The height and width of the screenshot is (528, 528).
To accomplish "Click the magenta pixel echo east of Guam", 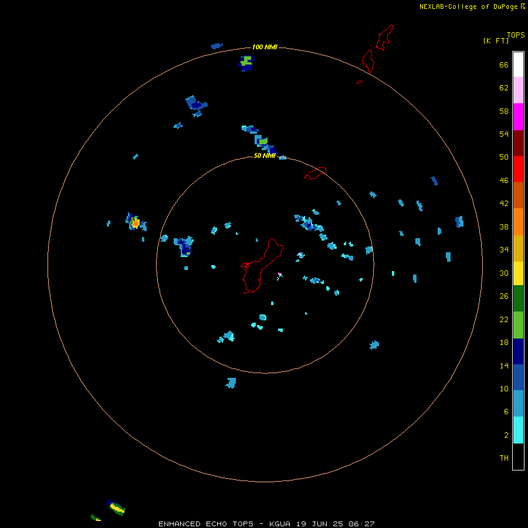I will click(x=279, y=276).
